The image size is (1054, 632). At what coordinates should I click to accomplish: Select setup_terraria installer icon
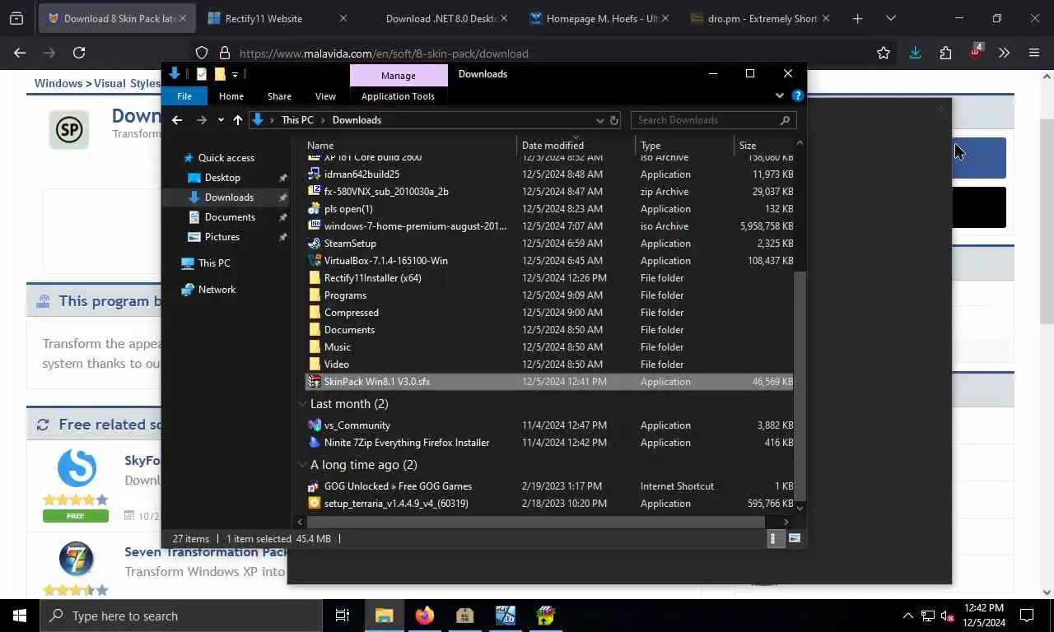click(x=314, y=504)
